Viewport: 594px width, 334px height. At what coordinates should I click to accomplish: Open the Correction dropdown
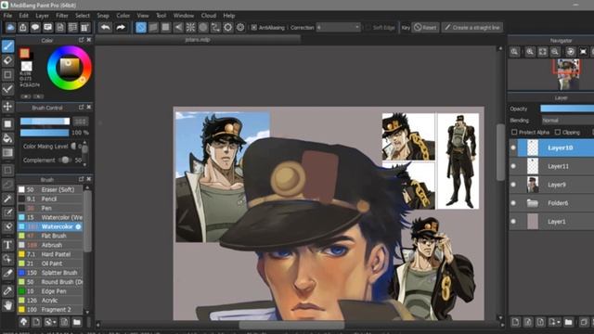click(338, 27)
